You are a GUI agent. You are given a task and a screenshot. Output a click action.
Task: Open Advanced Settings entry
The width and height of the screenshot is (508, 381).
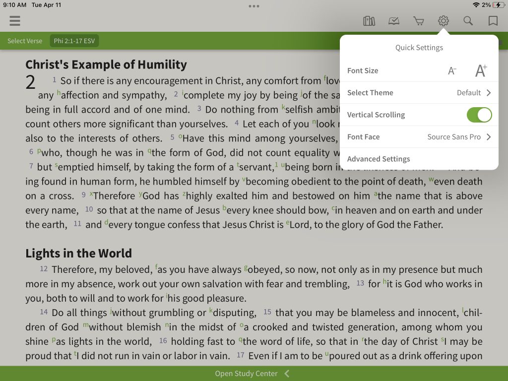click(419, 159)
